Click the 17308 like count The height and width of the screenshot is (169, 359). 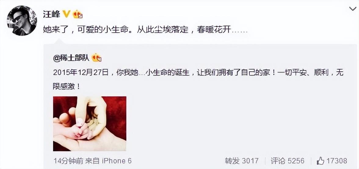click(336, 161)
